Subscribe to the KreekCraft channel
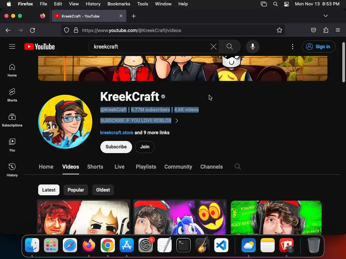Image resolution: width=346 pixels, height=259 pixels. click(116, 147)
